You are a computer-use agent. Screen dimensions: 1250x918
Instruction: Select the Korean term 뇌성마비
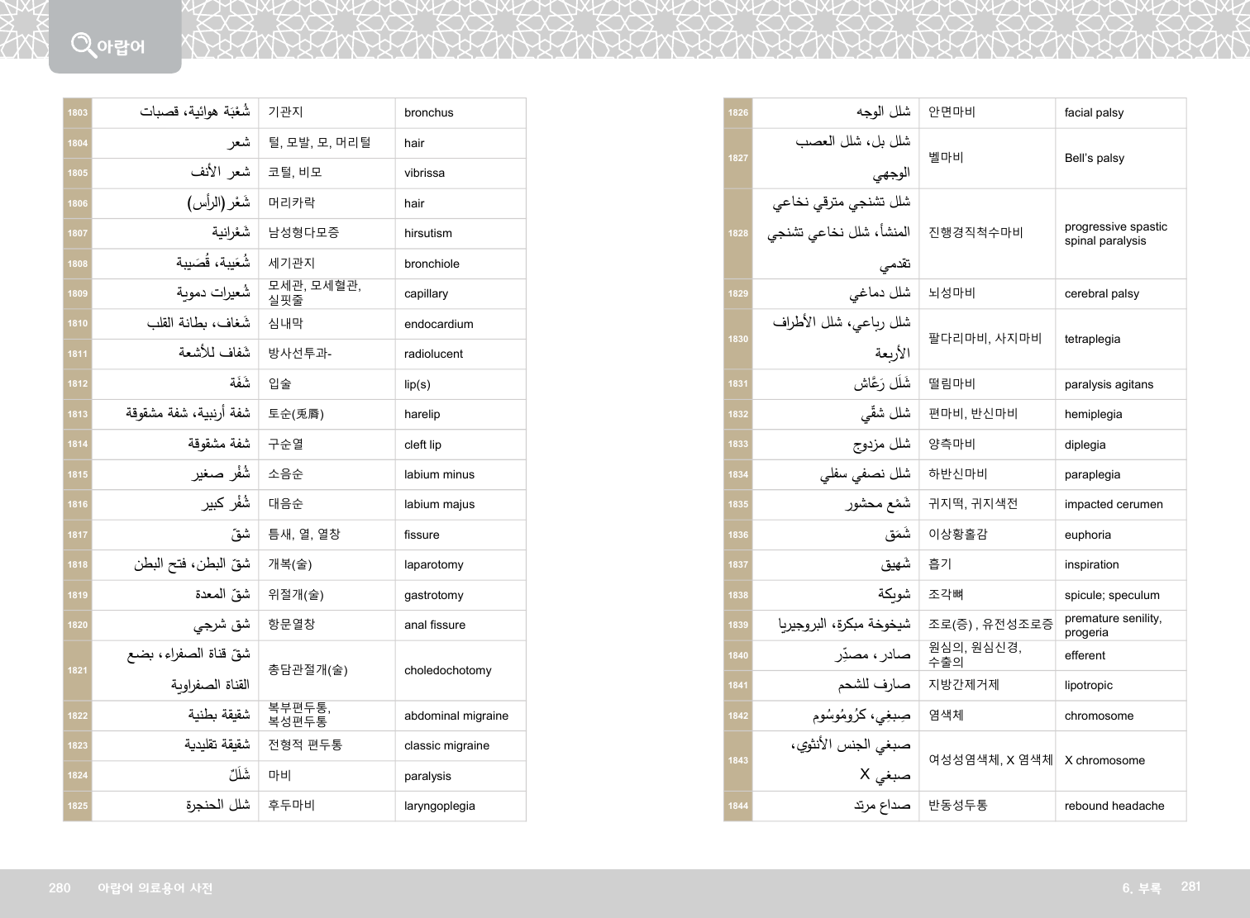(952, 293)
